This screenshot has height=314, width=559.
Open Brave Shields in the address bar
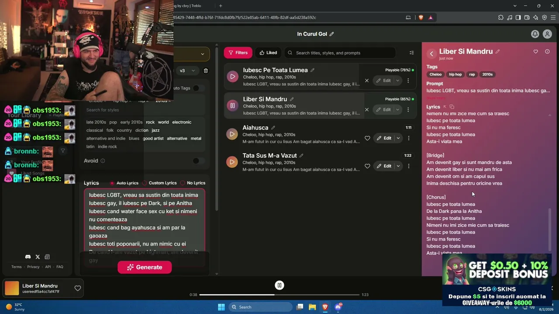(x=421, y=17)
